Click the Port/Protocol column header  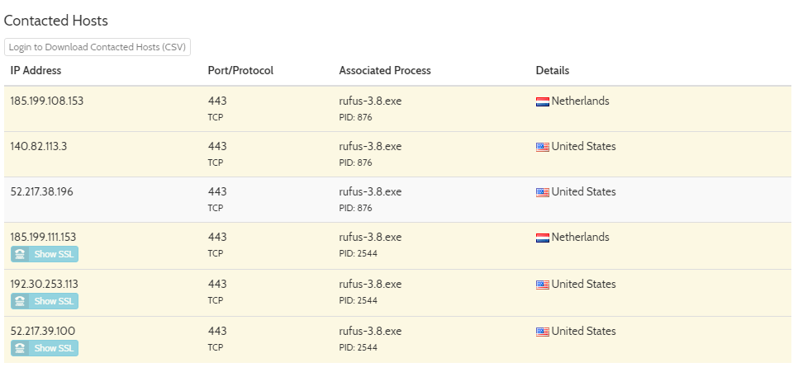[240, 71]
